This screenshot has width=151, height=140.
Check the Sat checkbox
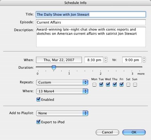pyautogui.click(x=128, y=85)
